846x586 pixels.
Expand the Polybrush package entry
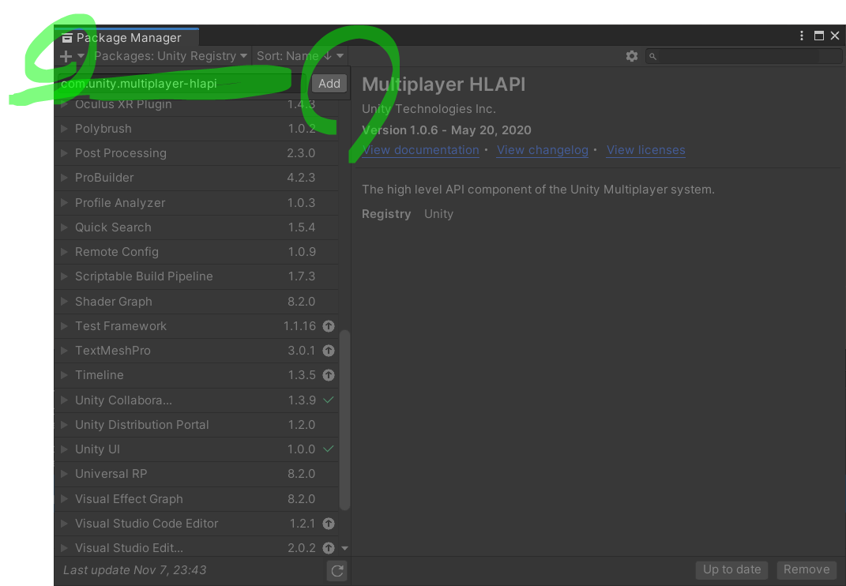pyautogui.click(x=64, y=129)
